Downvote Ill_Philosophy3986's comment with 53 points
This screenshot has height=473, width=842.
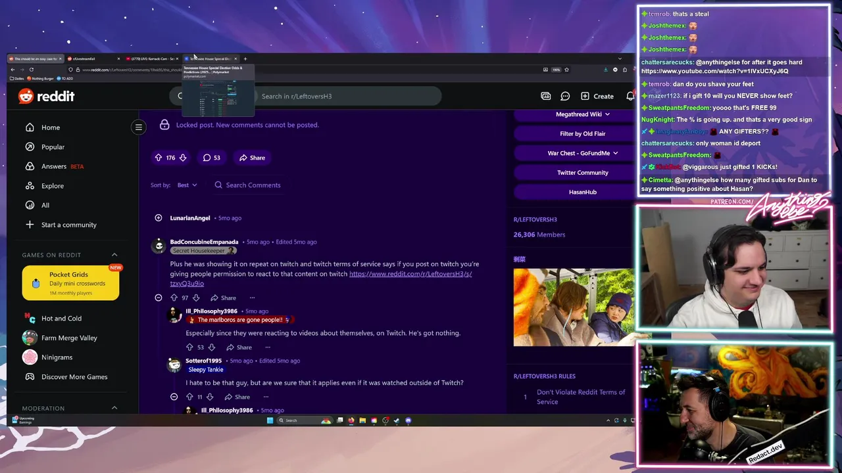pos(211,347)
